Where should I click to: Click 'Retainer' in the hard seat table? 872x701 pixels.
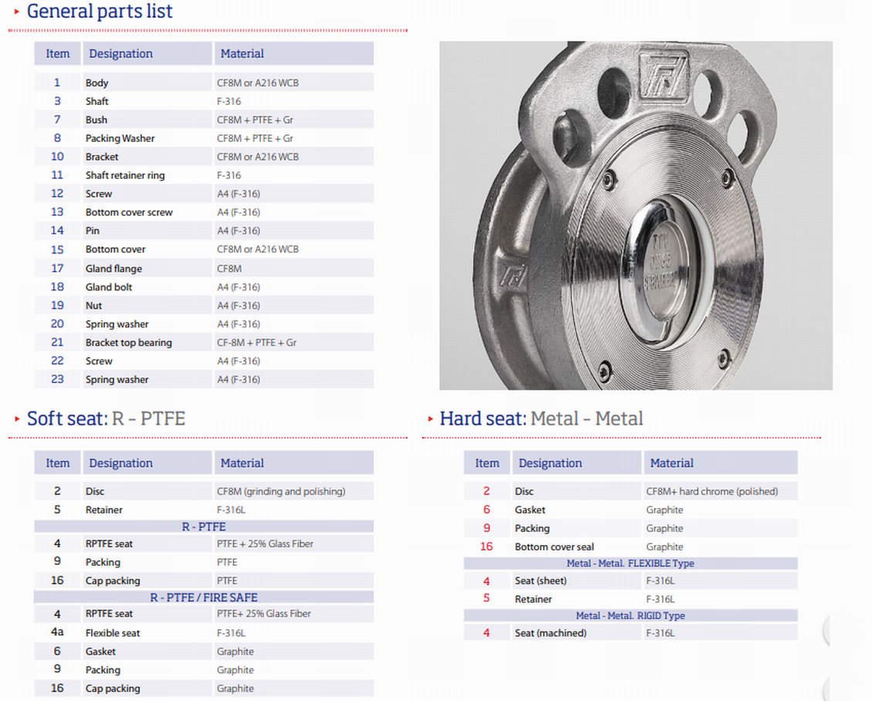pos(534,599)
